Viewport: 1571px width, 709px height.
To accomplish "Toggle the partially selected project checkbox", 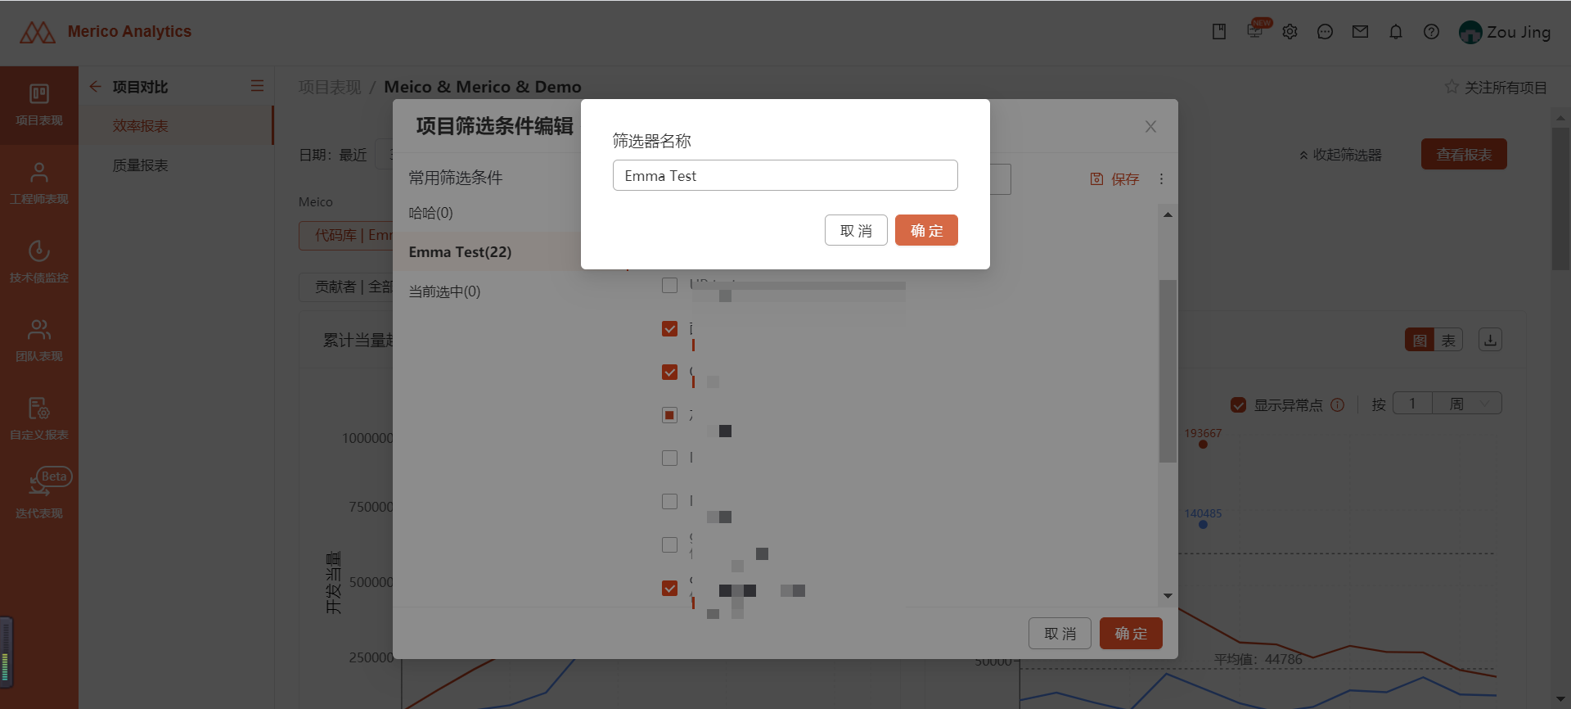I will click(x=669, y=415).
